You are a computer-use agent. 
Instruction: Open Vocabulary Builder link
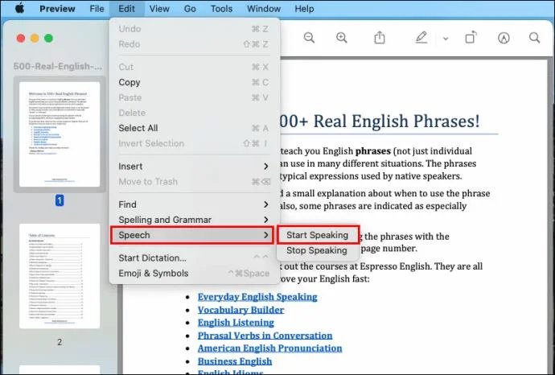coord(240,310)
